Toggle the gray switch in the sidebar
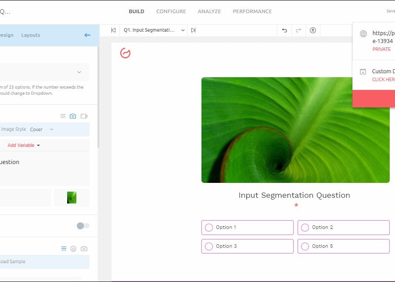395x282 pixels. click(x=83, y=226)
